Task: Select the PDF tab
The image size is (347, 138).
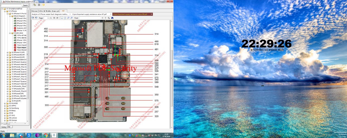Action: point(63,11)
